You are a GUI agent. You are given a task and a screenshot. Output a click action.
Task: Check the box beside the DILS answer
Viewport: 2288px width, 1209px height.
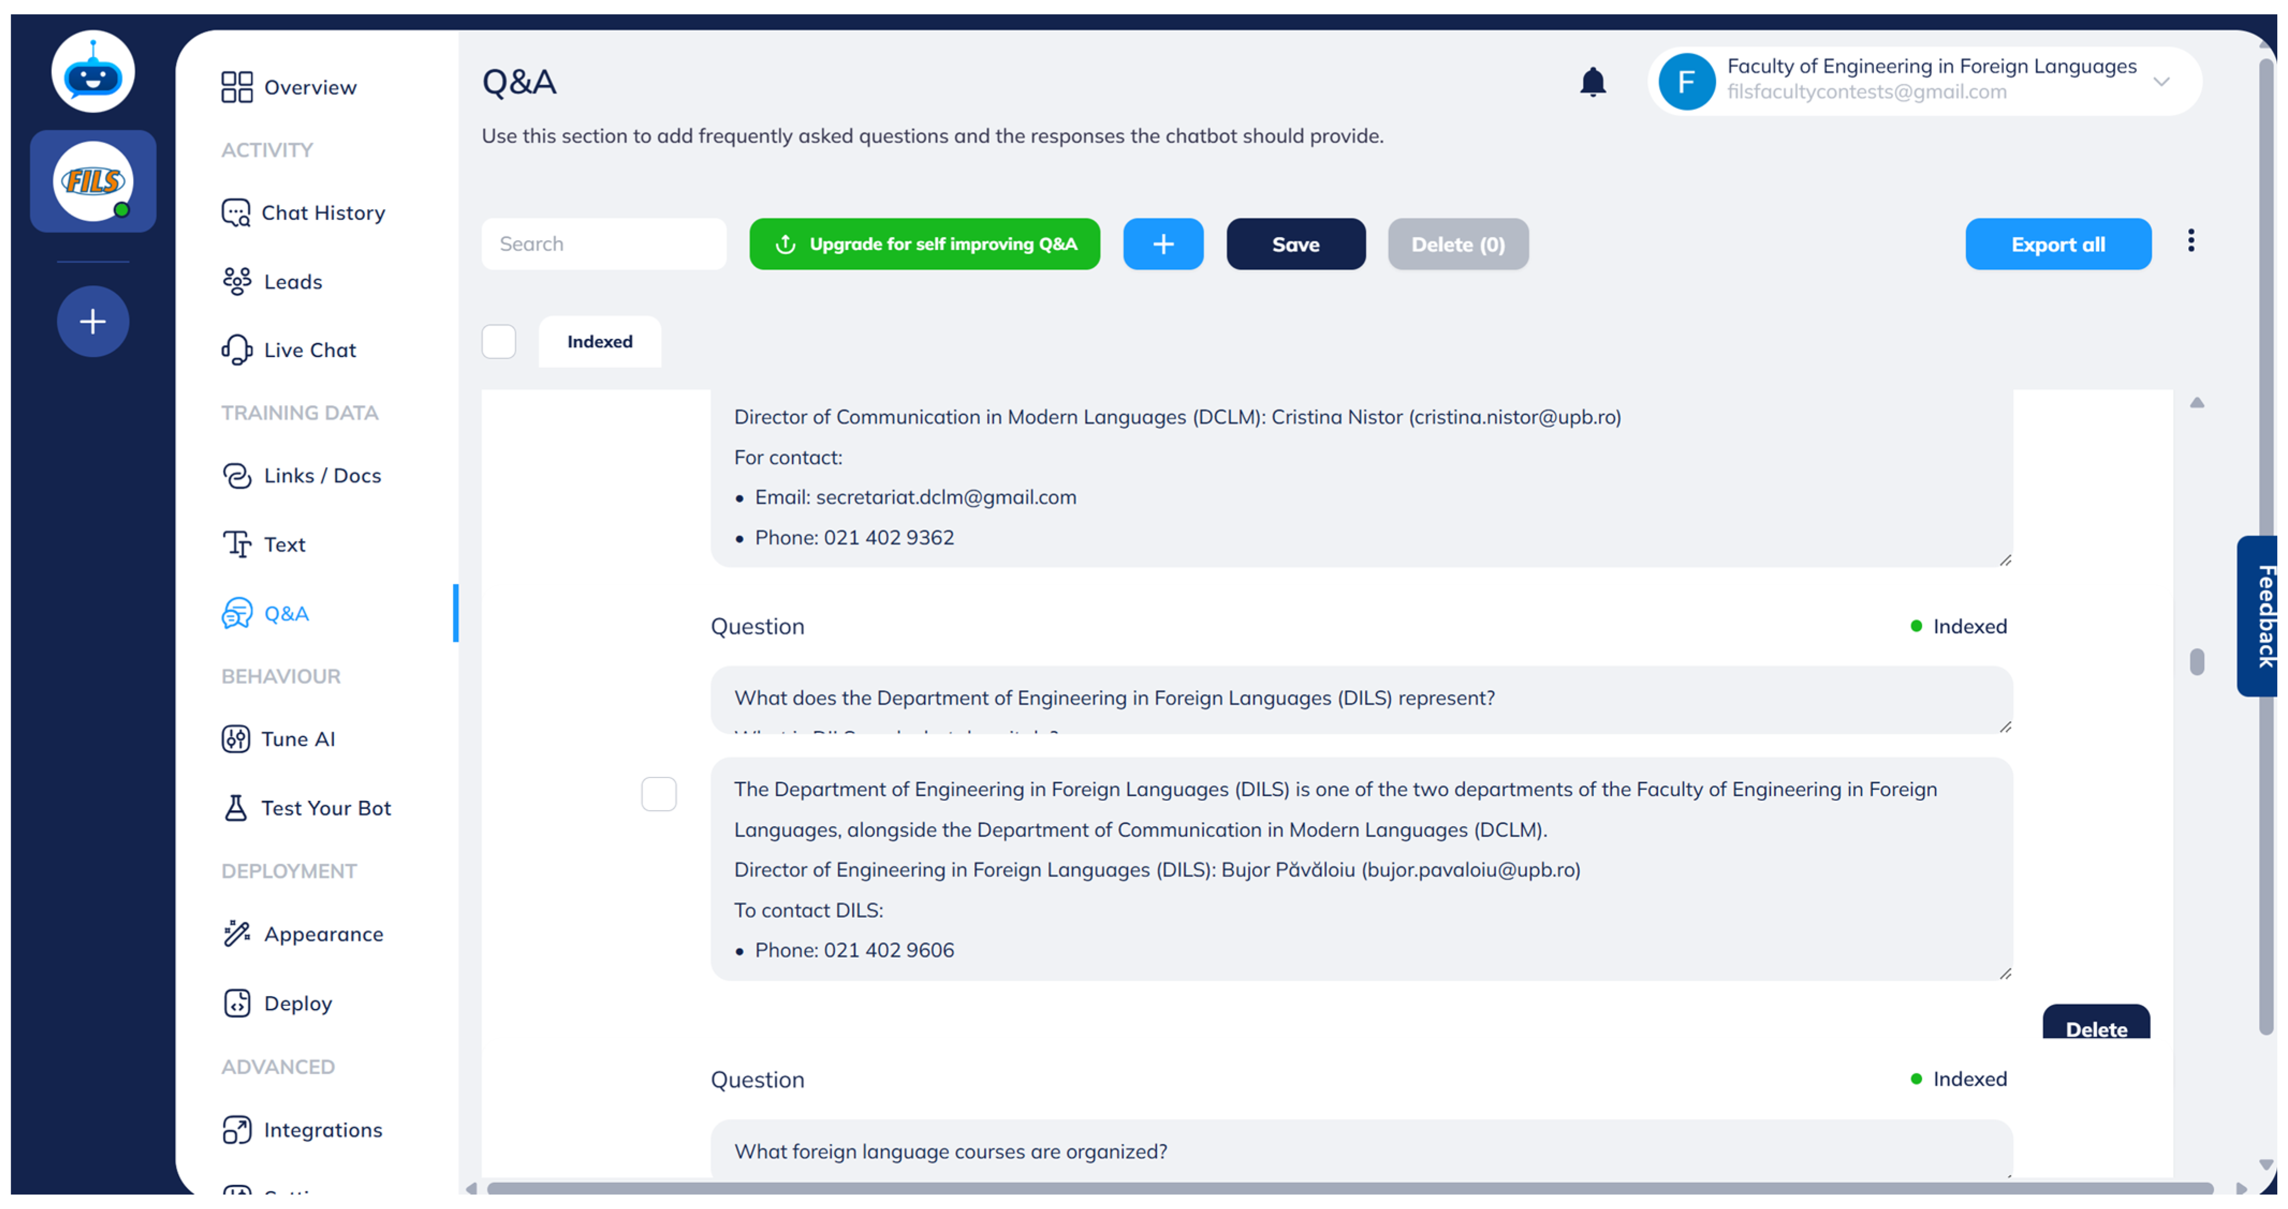[x=658, y=793]
